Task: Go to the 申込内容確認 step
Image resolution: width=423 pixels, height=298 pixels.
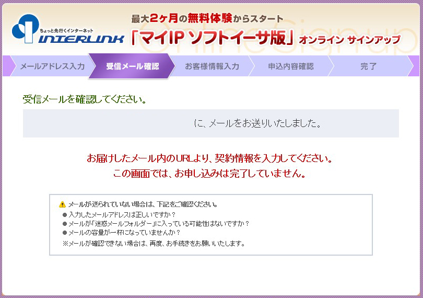Action: [290, 66]
